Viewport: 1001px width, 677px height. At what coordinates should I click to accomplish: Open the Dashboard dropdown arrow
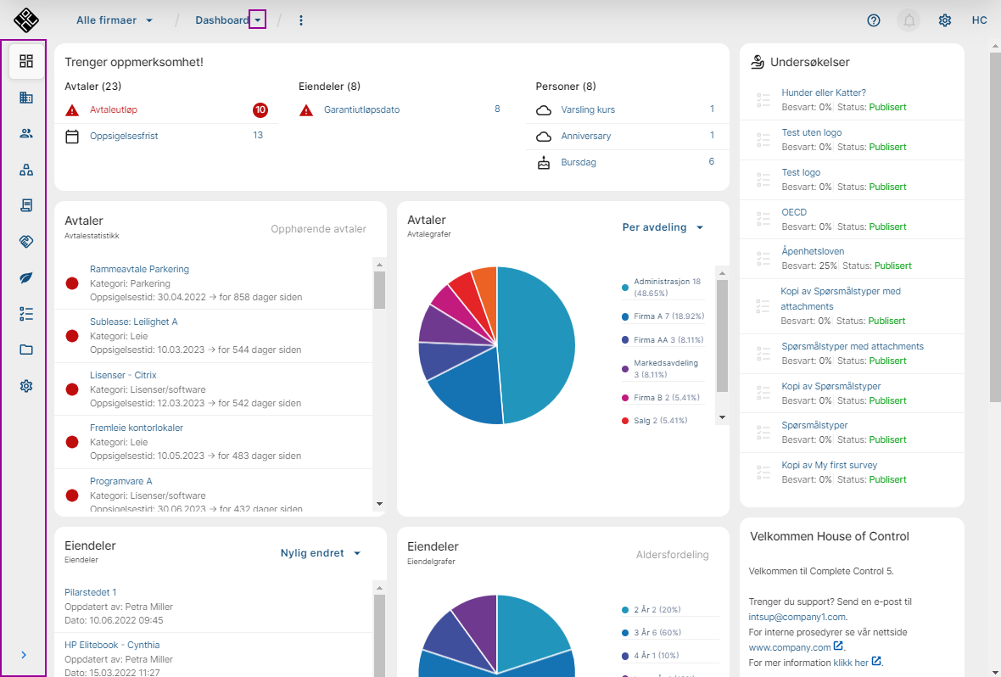[258, 20]
